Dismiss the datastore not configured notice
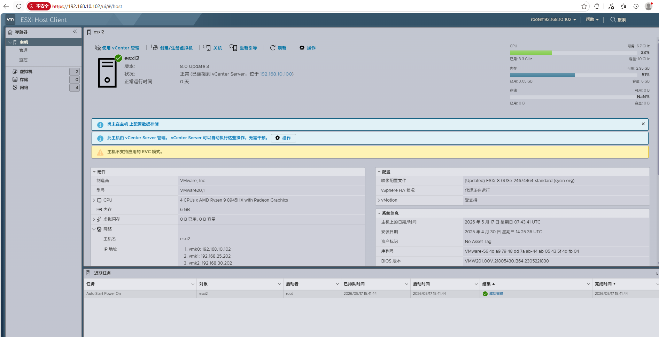 (x=643, y=124)
